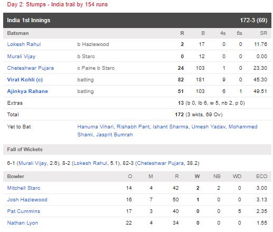273x232 pixels.
Task: Click the Fall of Wickets section header
Action: (137, 150)
